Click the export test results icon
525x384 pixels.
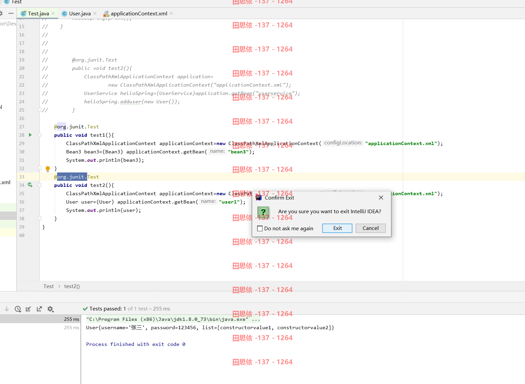(39, 309)
